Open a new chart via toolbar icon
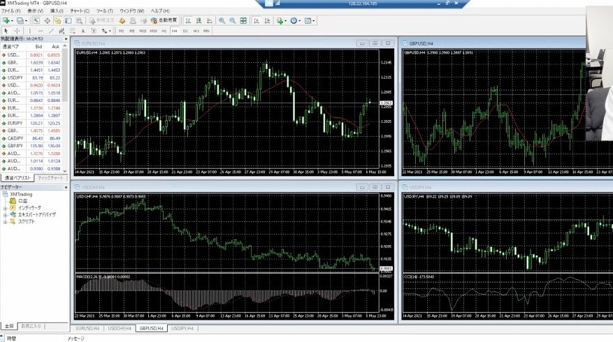613x342 pixels. click(x=6, y=20)
